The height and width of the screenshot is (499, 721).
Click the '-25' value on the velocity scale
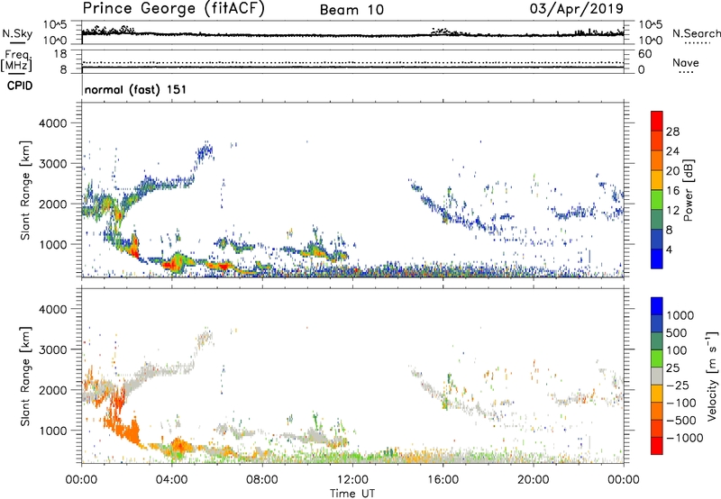(x=678, y=385)
